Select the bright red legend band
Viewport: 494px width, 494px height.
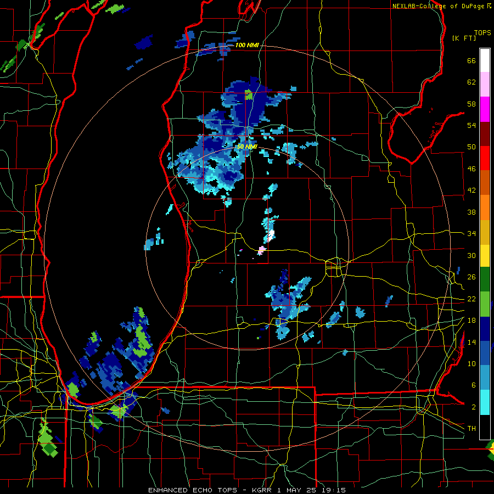click(485, 158)
